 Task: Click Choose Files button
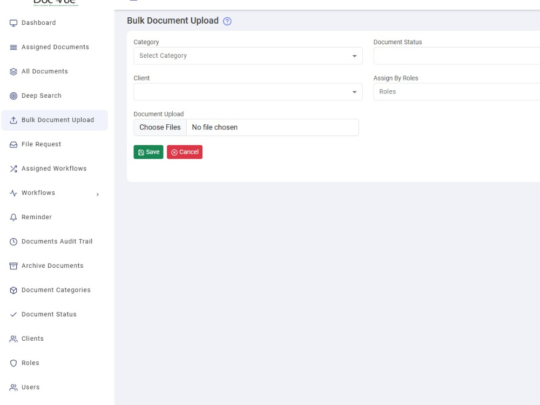tap(160, 127)
